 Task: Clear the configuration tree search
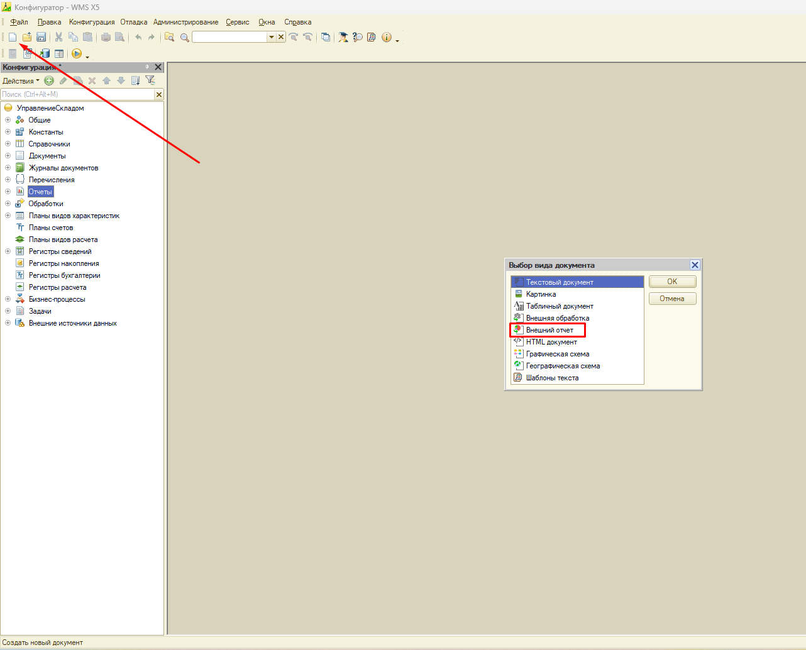point(159,94)
